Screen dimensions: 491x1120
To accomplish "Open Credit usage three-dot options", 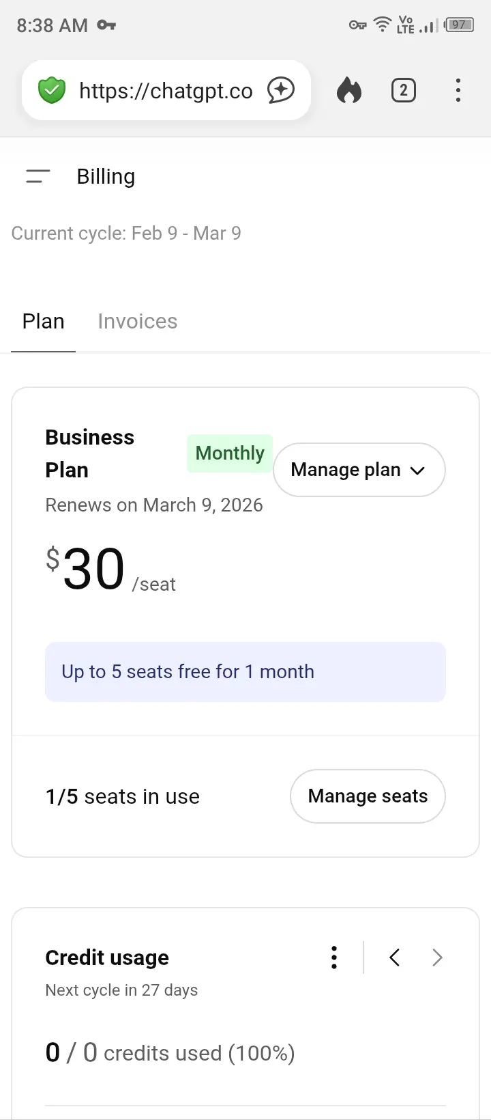I will [x=334, y=957].
